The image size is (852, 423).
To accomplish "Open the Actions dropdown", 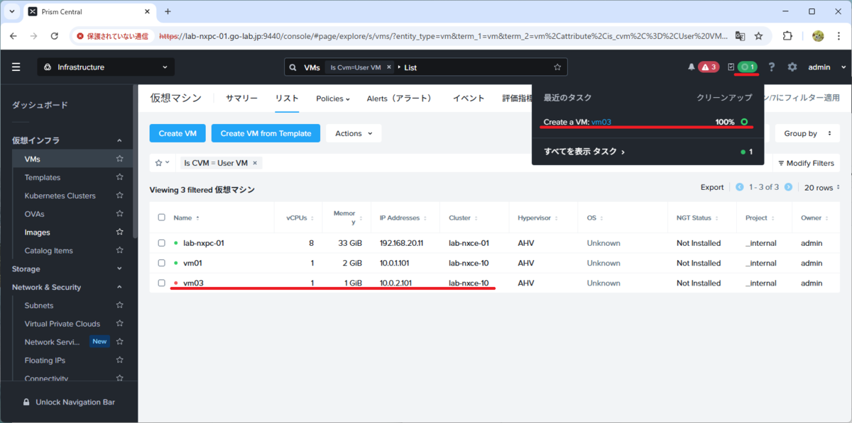I will tap(354, 133).
